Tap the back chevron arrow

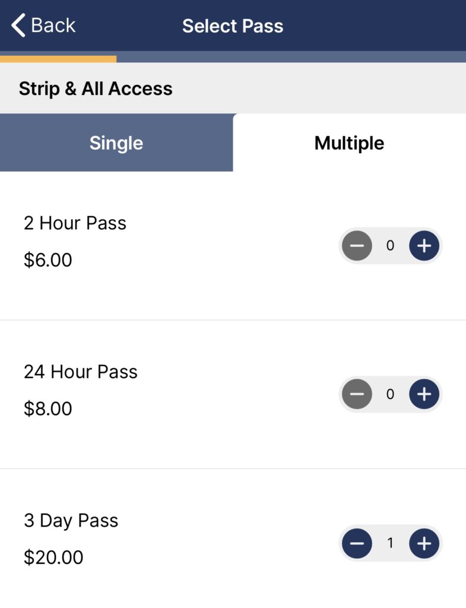coord(18,26)
